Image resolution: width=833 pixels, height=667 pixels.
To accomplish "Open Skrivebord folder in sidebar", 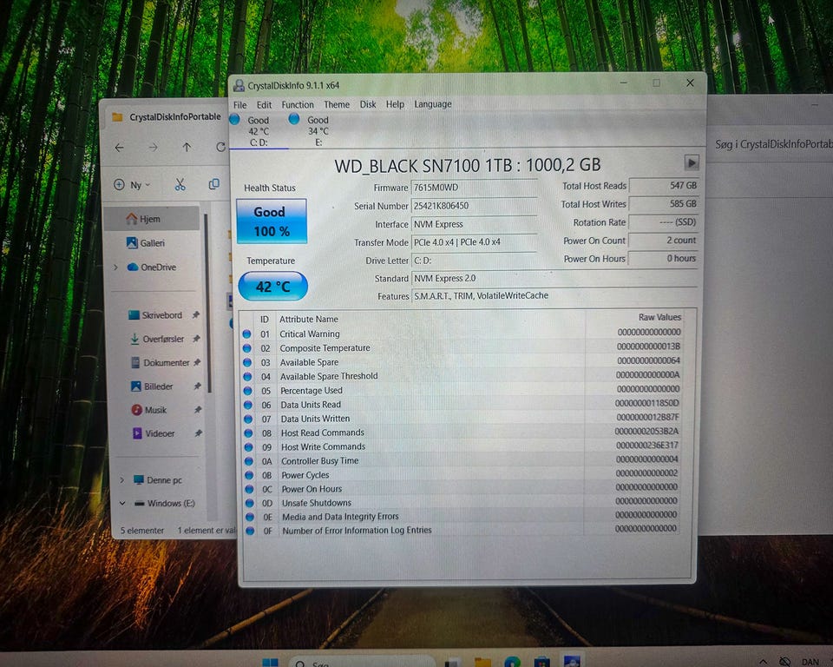I will coord(156,315).
